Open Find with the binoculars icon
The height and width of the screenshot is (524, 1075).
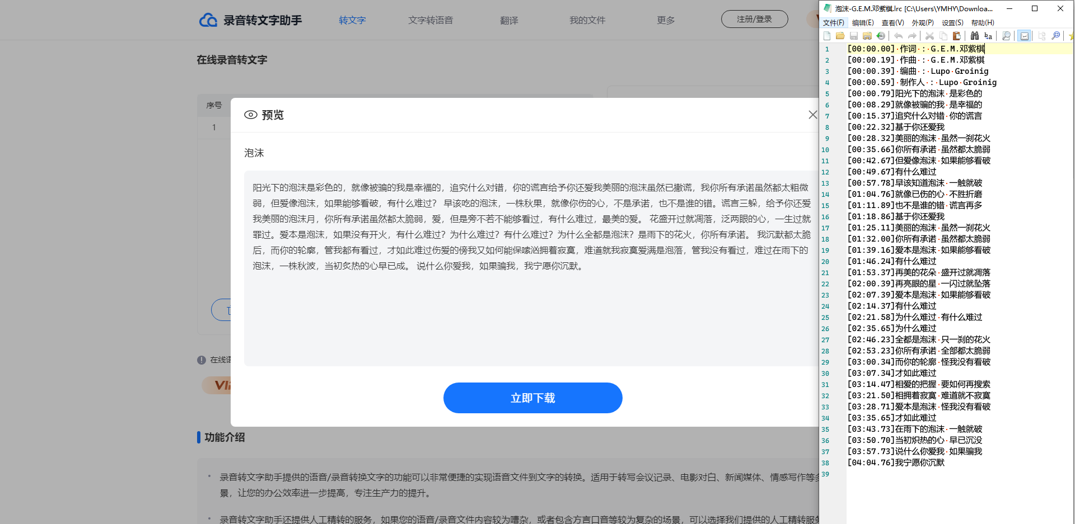975,36
